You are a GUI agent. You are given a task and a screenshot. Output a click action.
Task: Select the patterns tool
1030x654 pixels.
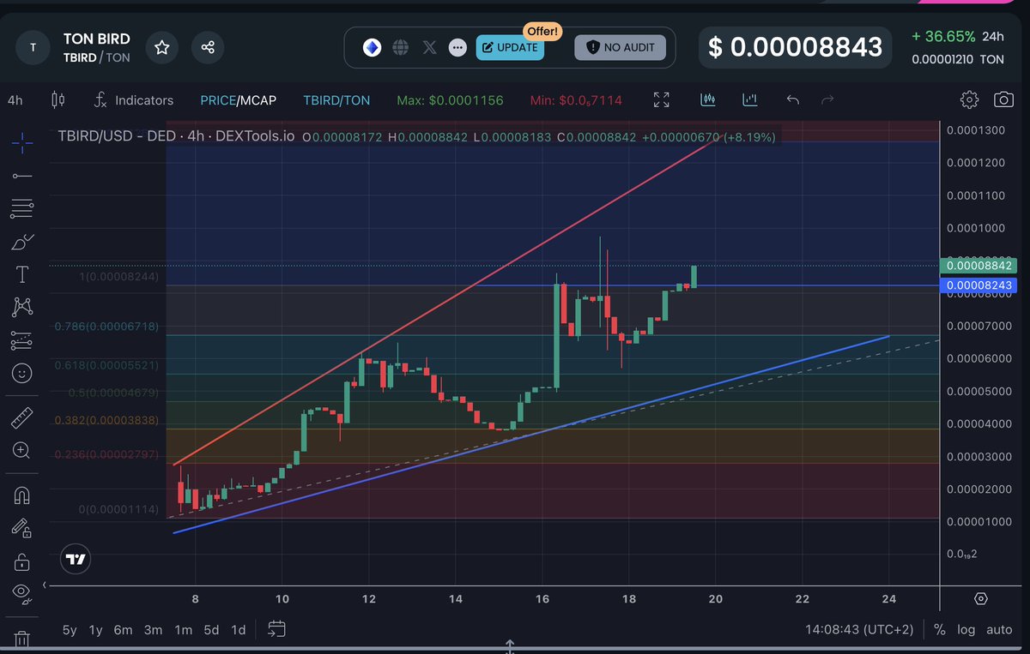click(x=22, y=307)
